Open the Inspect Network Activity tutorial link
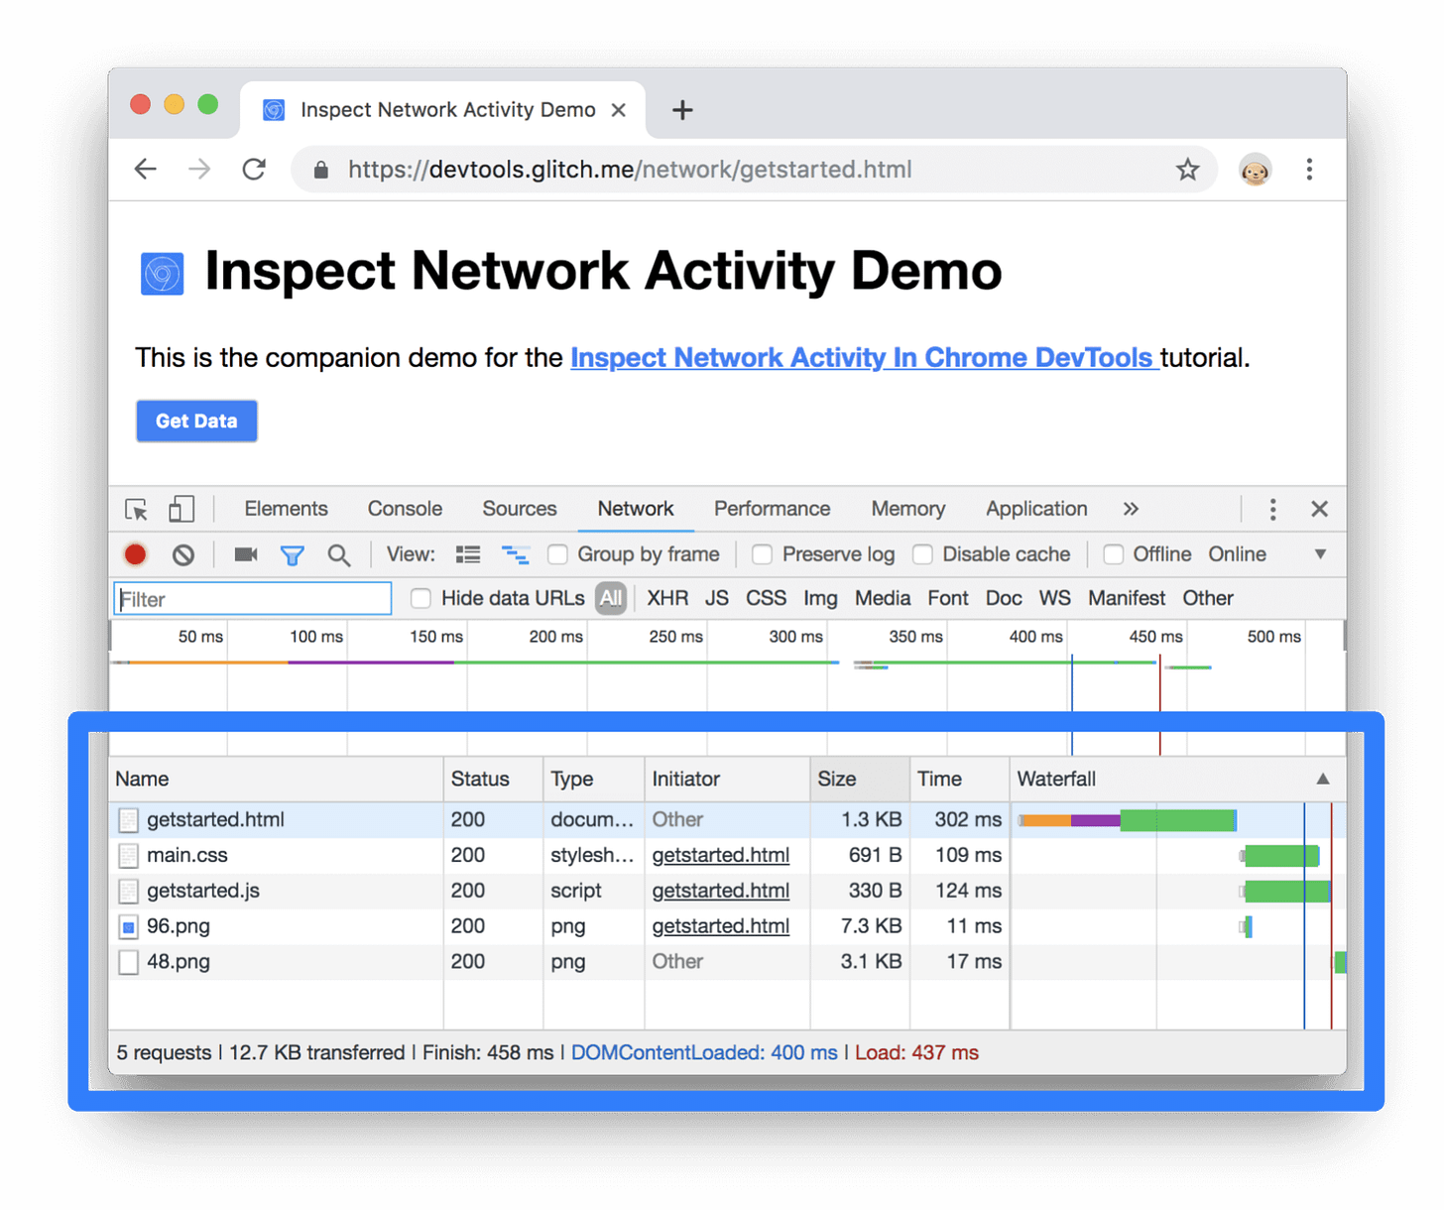Viewport: 1444px width, 1210px height. (864, 358)
